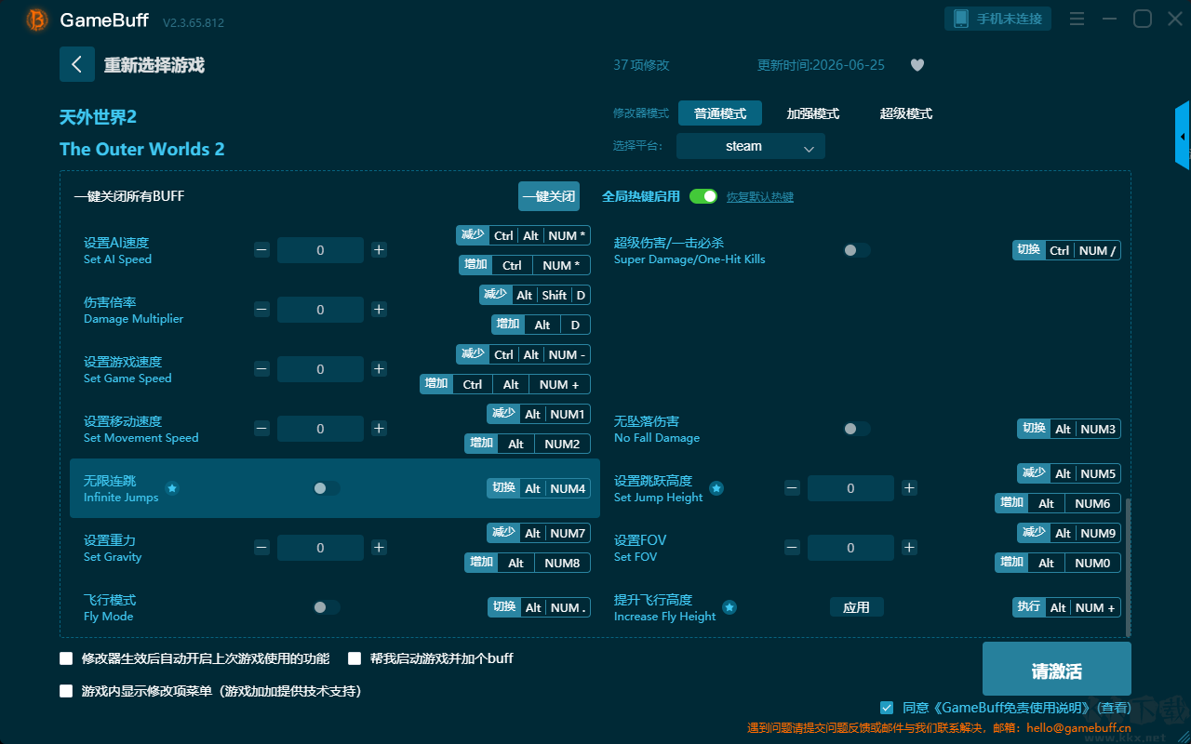Check launch game and add buff box
Image resolution: width=1191 pixels, height=744 pixels.
(355, 658)
